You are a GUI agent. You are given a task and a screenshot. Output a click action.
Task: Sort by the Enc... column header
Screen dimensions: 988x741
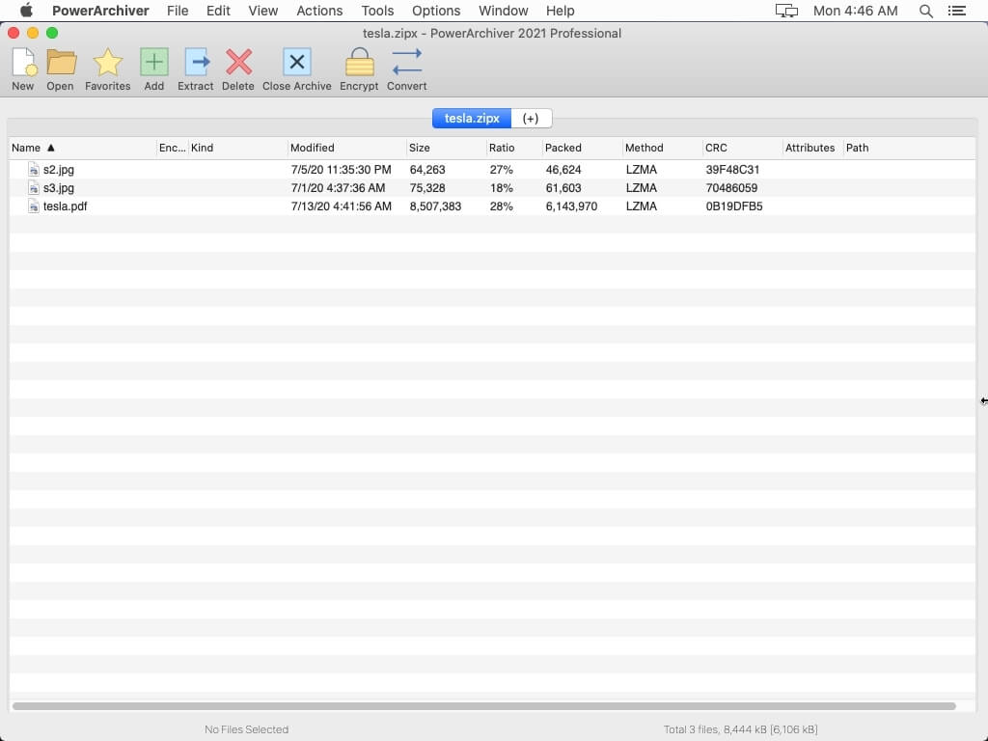[172, 148]
